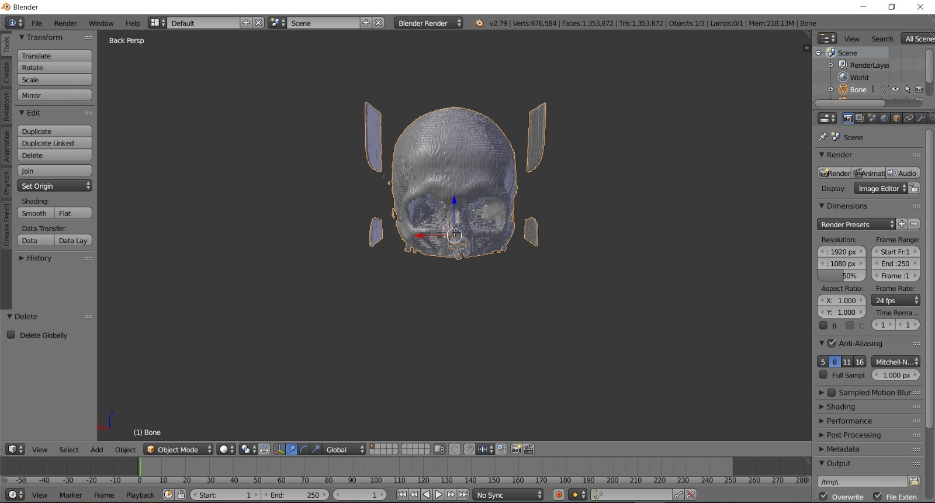This screenshot has height=503, width=935.
Task: Click the auto keyframe record button
Action: 559,495
